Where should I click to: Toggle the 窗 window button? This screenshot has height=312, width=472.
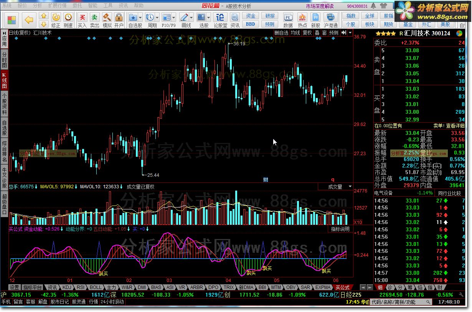[325, 33]
